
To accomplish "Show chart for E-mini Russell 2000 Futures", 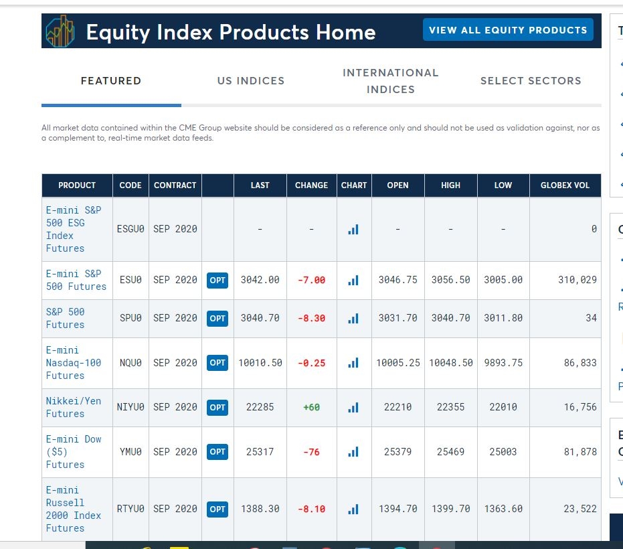I will click(x=353, y=509).
